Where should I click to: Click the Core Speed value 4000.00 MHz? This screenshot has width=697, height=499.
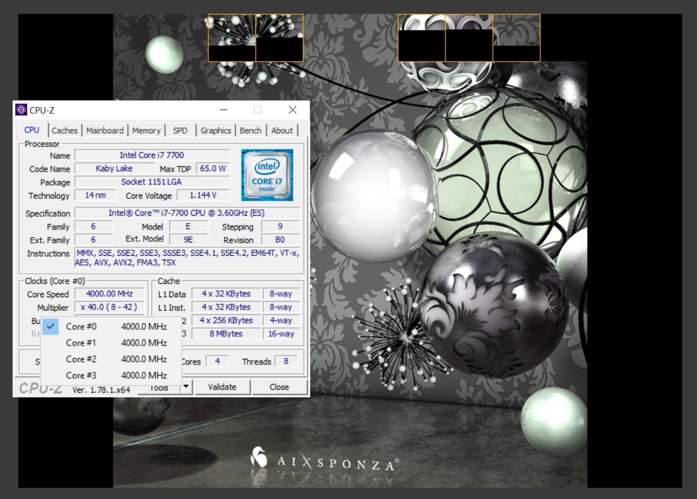109,294
